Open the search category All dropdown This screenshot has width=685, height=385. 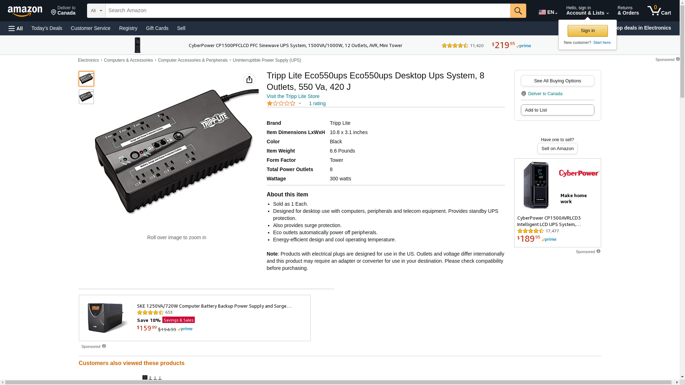tap(96, 11)
